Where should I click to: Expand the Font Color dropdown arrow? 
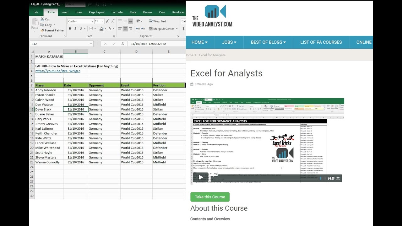(114, 29)
